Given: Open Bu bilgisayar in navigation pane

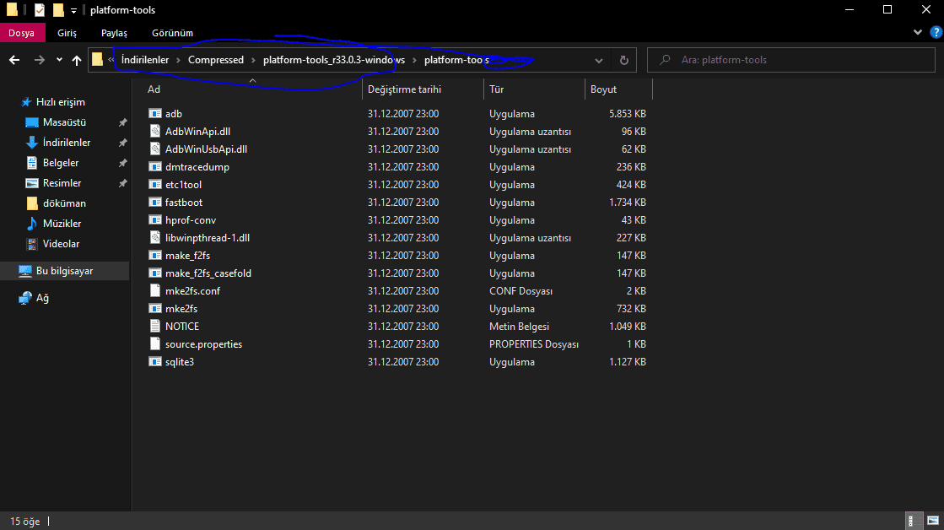Looking at the screenshot, I should (x=64, y=271).
